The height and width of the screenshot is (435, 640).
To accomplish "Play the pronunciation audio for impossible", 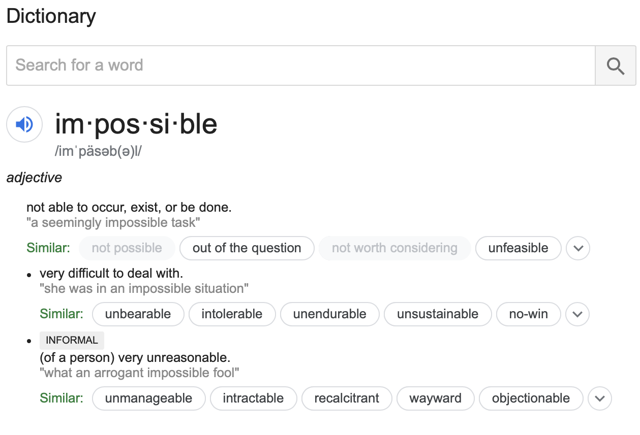I will coord(24,124).
